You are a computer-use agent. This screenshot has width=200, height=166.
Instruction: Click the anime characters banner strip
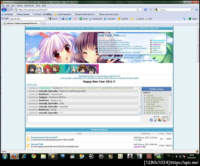[x=62, y=69]
